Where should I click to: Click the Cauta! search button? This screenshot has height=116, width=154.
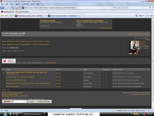coord(32,101)
